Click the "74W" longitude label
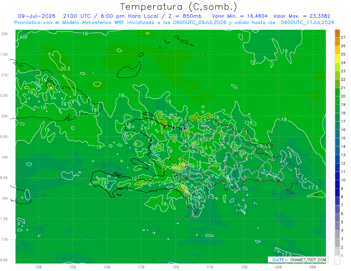Screen dimensions: 351x271 [x=107, y=267]
